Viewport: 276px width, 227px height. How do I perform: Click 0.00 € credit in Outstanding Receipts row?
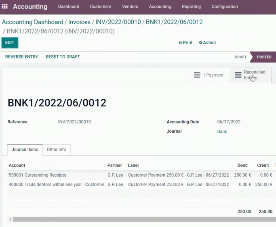point(266,175)
